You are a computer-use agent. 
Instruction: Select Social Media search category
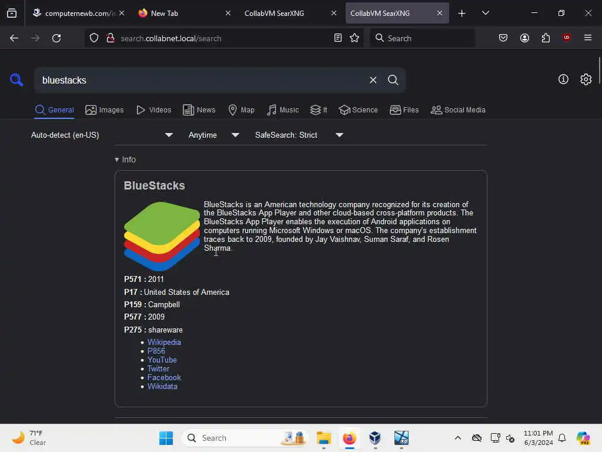coord(458,110)
